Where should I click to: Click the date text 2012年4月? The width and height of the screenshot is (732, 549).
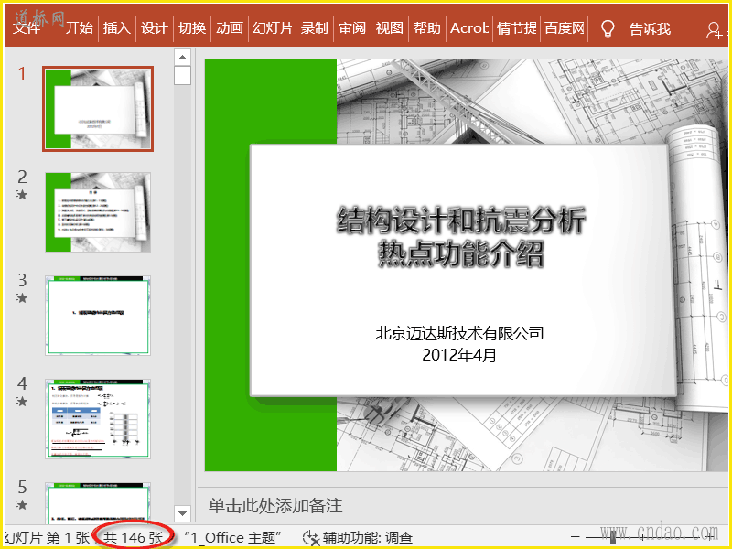click(x=459, y=355)
